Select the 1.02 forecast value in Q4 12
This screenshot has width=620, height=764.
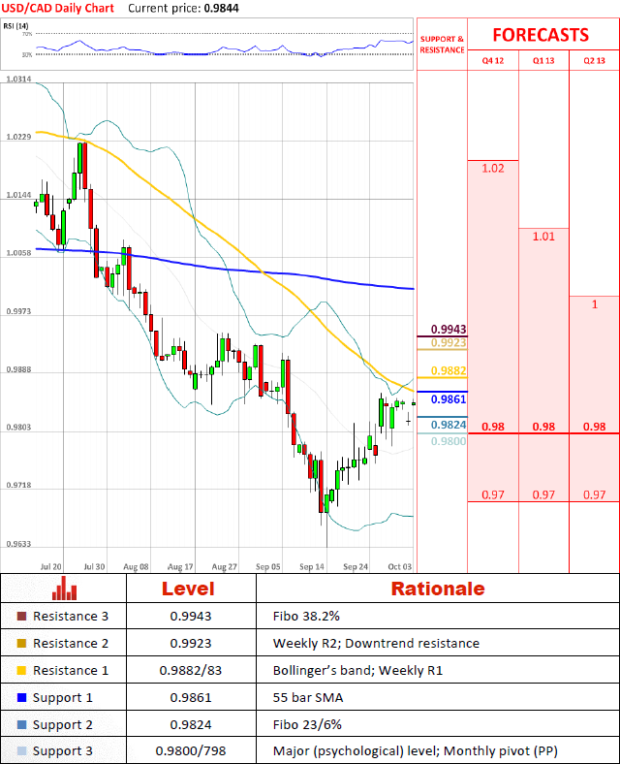point(492,169)
